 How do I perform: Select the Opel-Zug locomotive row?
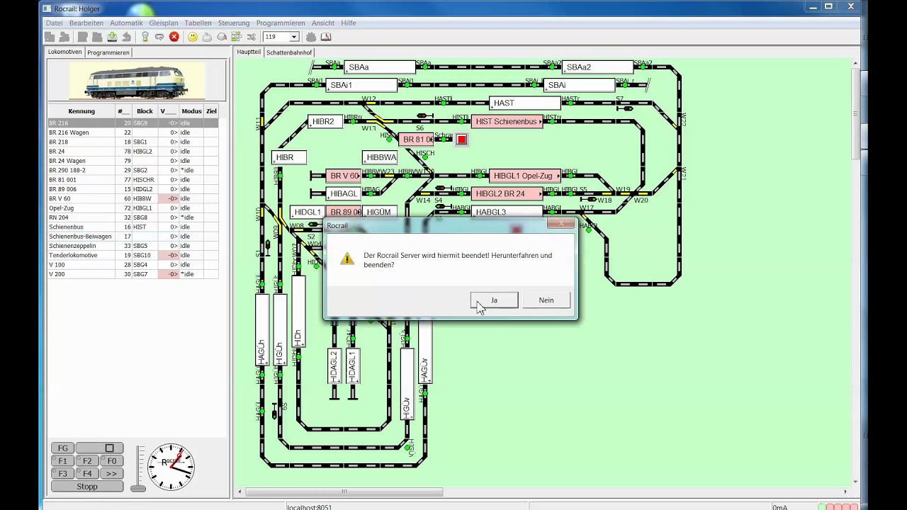pyautogui.click(x=133, y=208)
